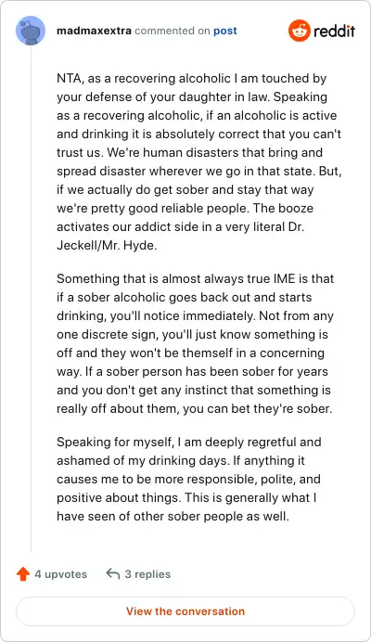Click the "4 upvotes" count

60,574
